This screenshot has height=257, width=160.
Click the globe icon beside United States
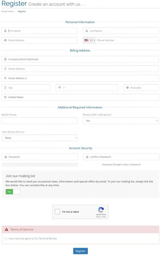[x=5, y=97]
